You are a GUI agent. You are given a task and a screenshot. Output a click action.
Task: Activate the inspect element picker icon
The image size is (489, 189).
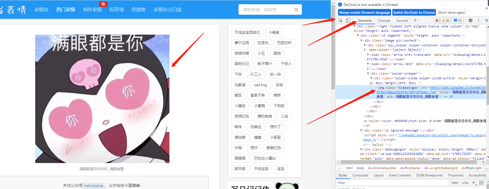point(340,20)
